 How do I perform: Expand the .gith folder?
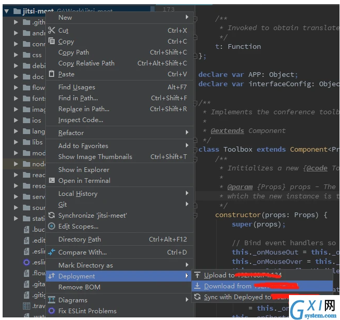16,22
